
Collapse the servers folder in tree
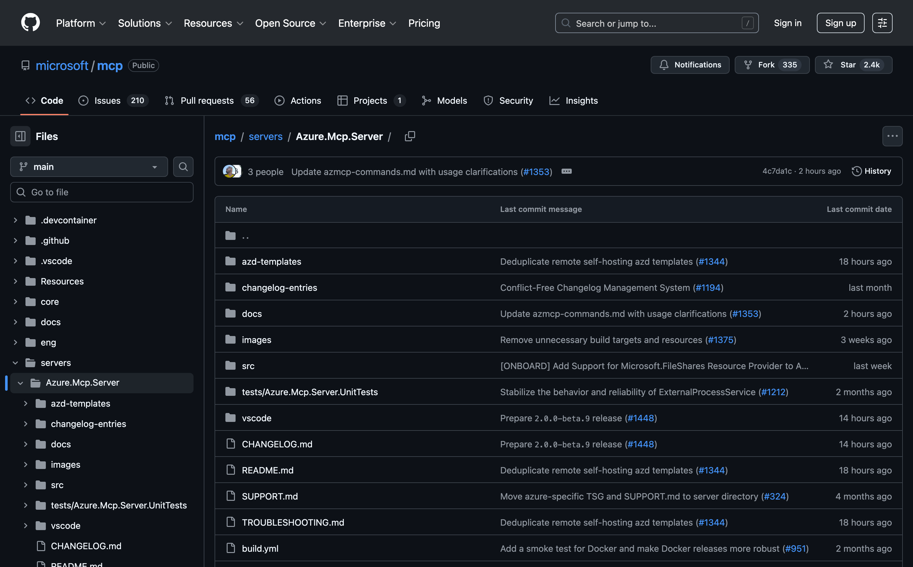[15, 363]
